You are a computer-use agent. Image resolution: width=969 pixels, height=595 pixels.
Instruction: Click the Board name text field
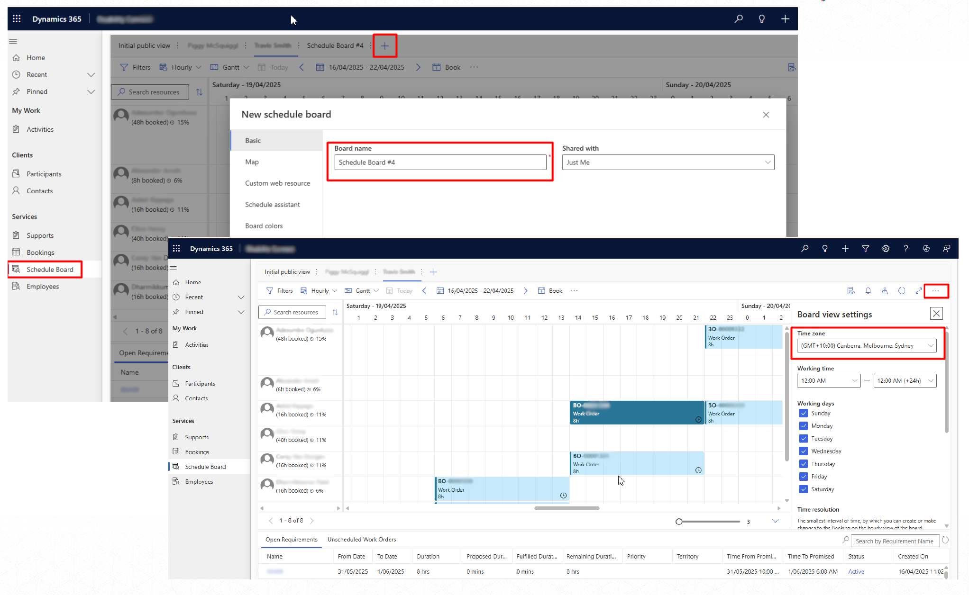coord(440,162)
